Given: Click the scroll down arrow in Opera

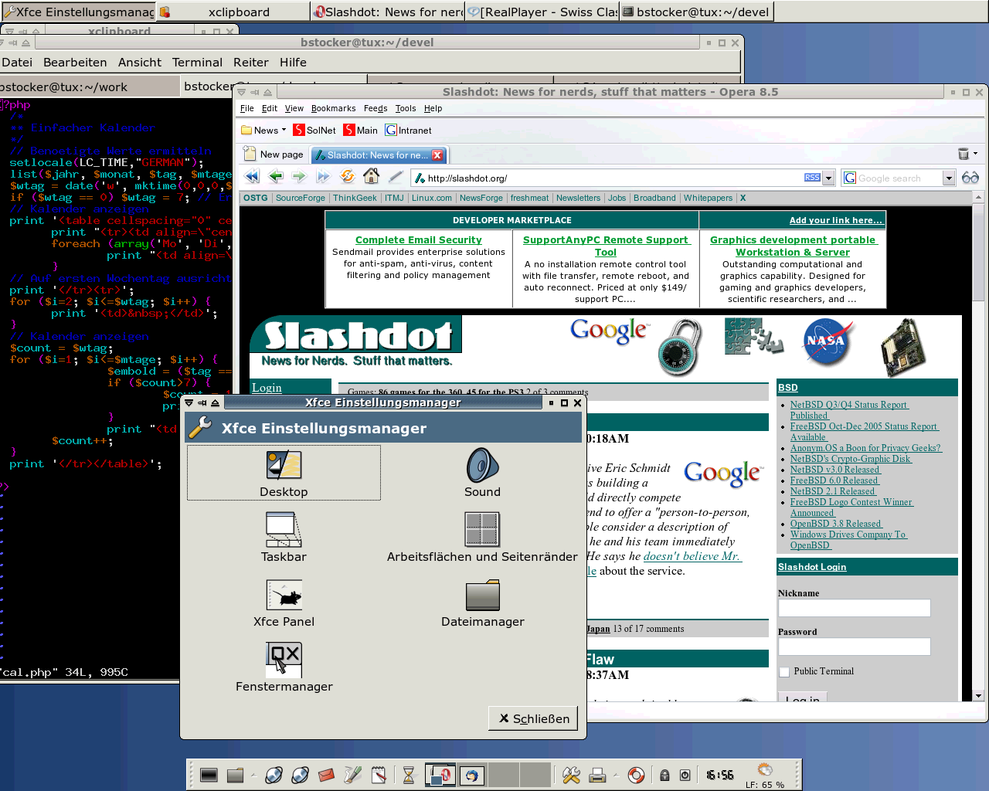Looking at the screenshot, I should point(978,695).
